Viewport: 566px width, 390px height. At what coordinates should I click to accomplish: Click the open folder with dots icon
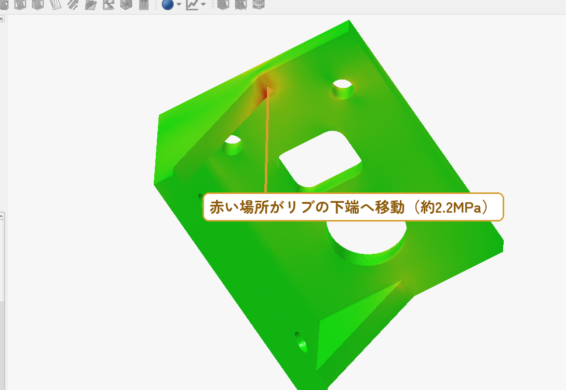[90, 4]
